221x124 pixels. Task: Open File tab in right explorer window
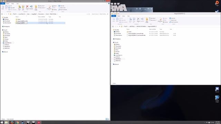pyautogui.click(x=114, y=16)
